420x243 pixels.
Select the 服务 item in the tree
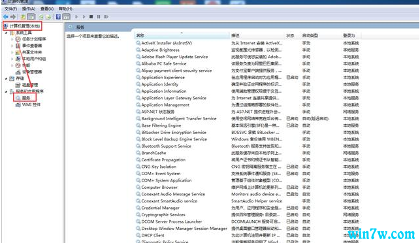point(25,98)
